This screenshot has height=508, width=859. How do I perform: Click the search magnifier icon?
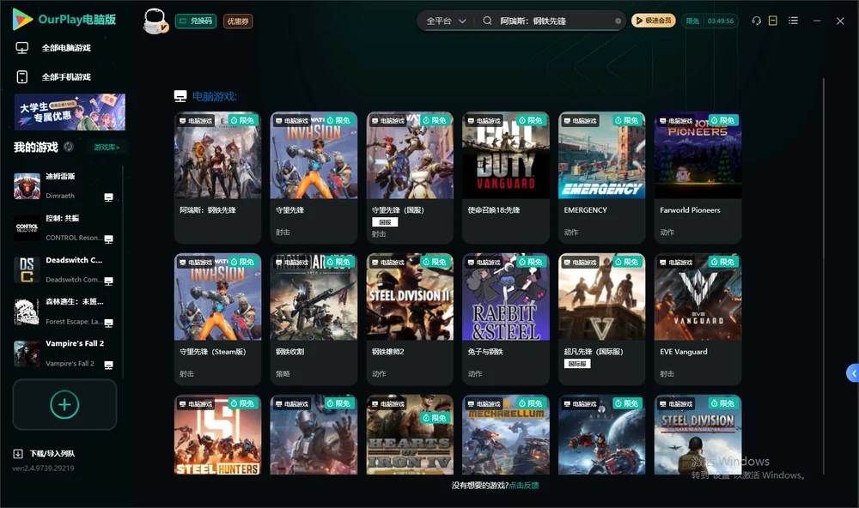(x=487, y=21)
